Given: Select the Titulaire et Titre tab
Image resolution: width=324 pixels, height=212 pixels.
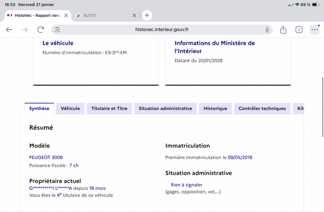Looking at the screenshot, I should (109, 109).
